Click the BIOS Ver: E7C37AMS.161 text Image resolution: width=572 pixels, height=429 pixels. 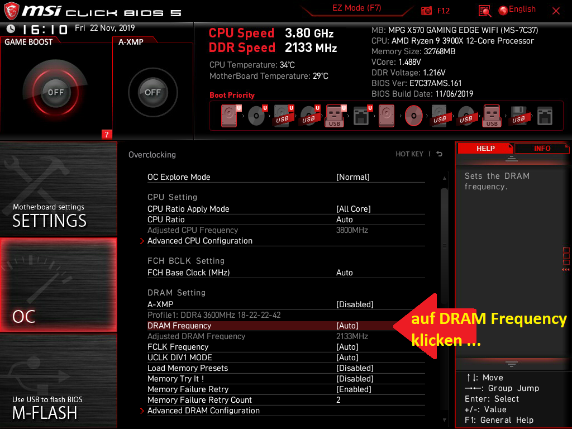pyautogui.click(x=416, y=83)
